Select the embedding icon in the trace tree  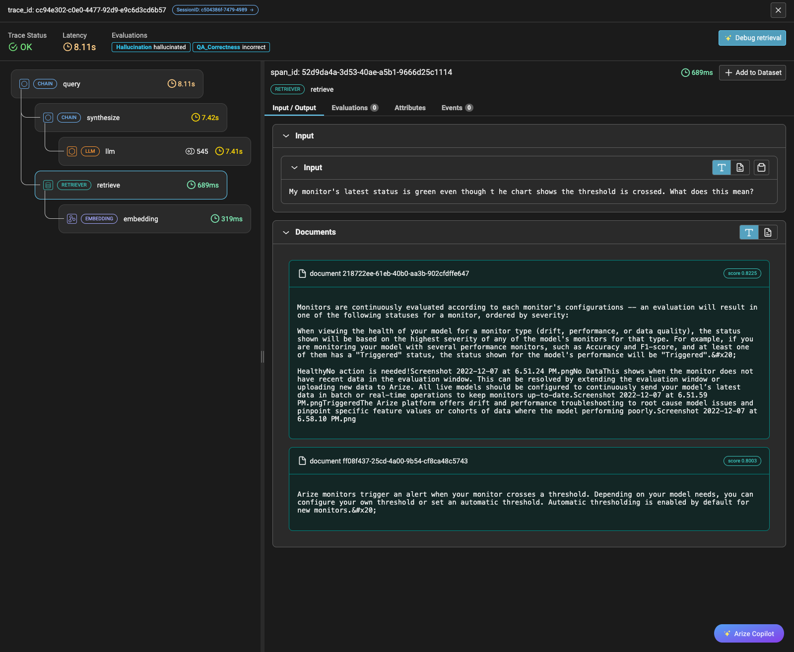72,218
